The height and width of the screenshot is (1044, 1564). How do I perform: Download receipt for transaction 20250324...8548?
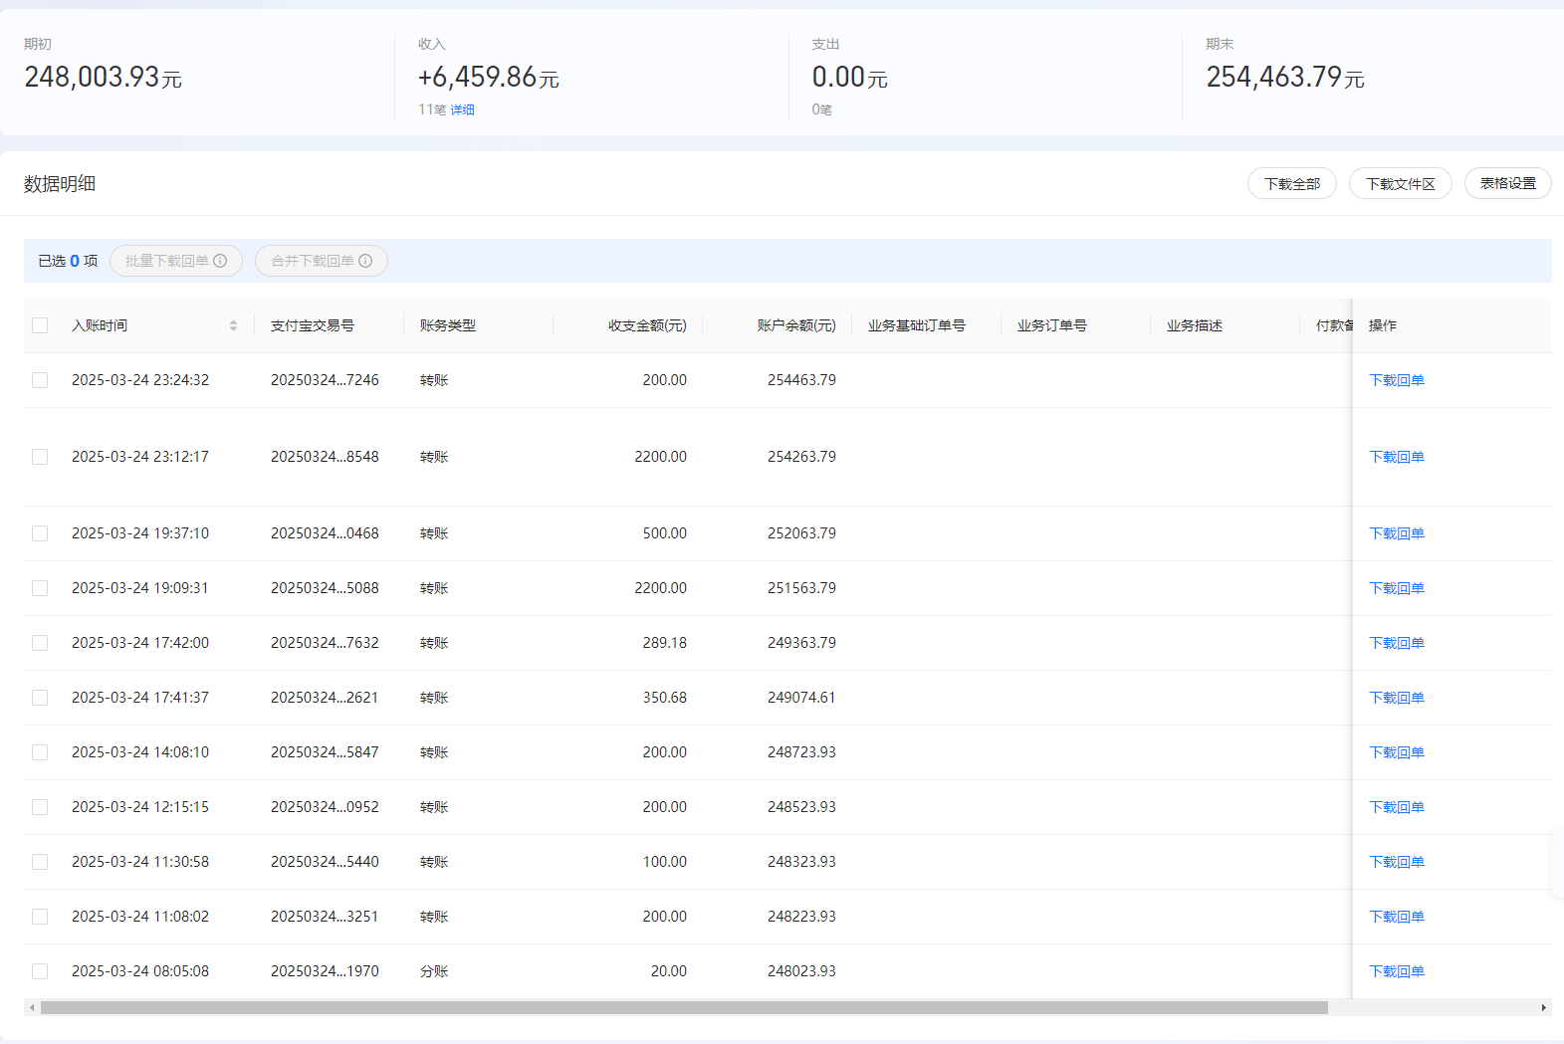click(1397, 457)
